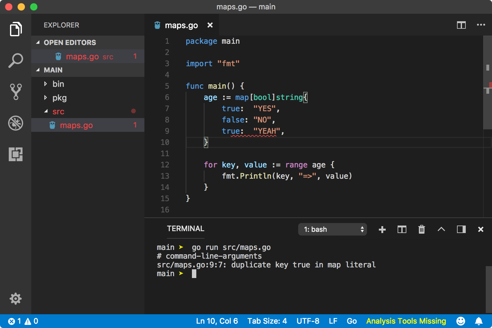492x328 pixels.
Task: Collapse the OPEN EDITORS section
Action: point(38,42)
